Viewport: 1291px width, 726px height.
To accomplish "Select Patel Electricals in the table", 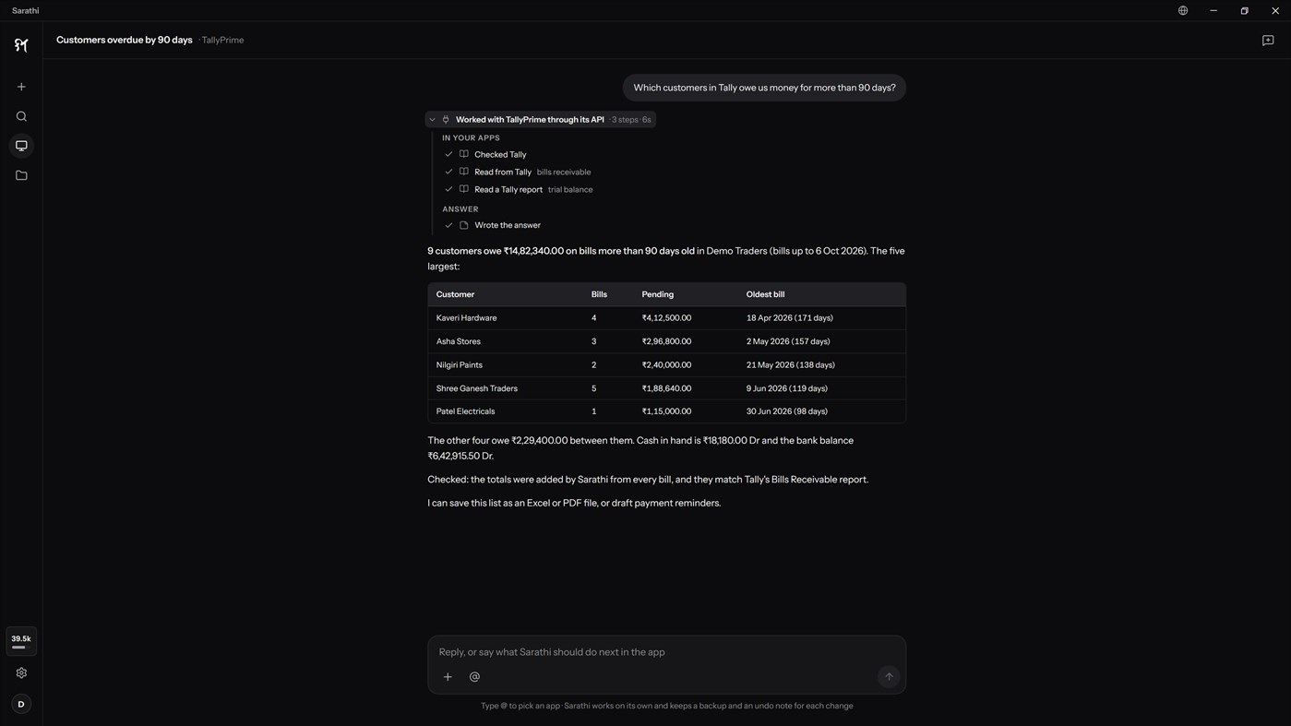I will [465, 411].
